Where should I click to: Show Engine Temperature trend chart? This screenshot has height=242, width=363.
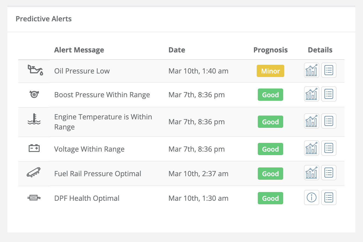pos(312,121)
